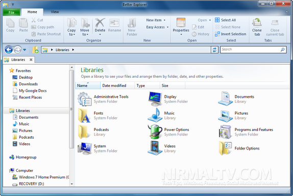Collapse the ribbon with the chevron

[x=287, y=12]
